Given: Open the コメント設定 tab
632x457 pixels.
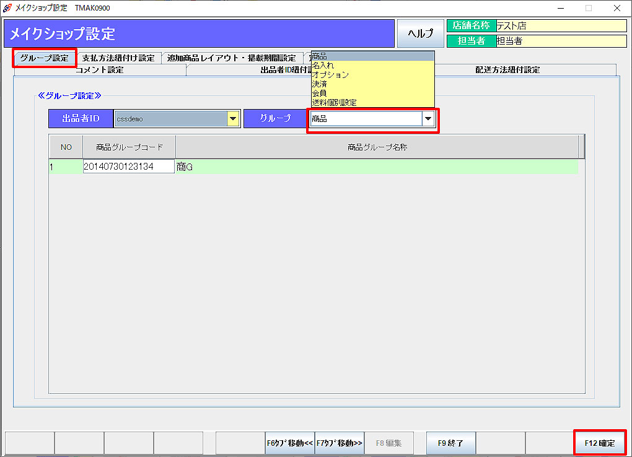Looking at the screenshot, I should (x=100, y=70).
